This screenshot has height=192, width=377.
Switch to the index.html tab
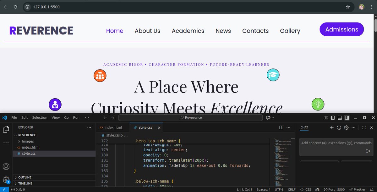coord(112,127)
